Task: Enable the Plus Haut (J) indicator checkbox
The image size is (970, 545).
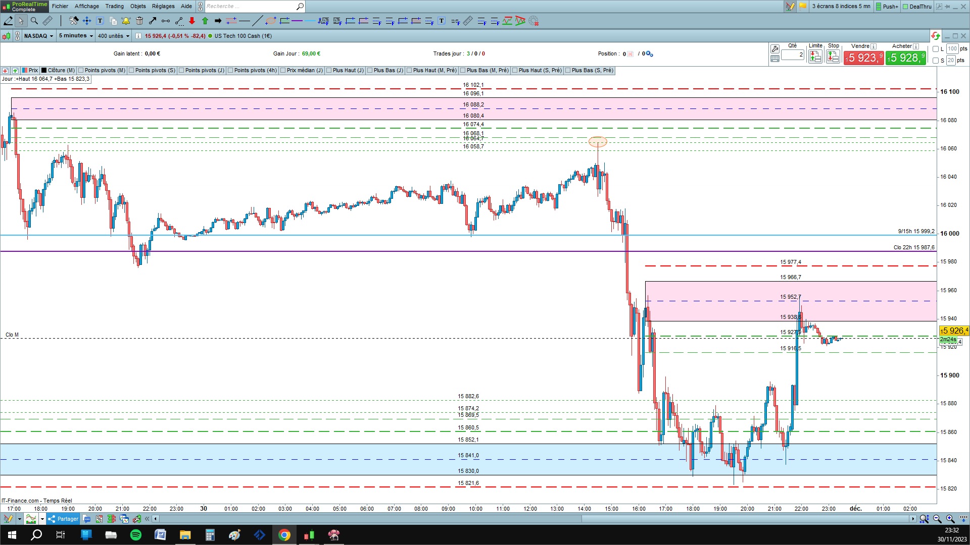Action: pos(329,70)
